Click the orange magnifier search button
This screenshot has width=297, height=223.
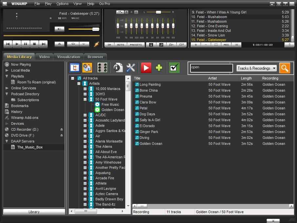tap(285, 68)
